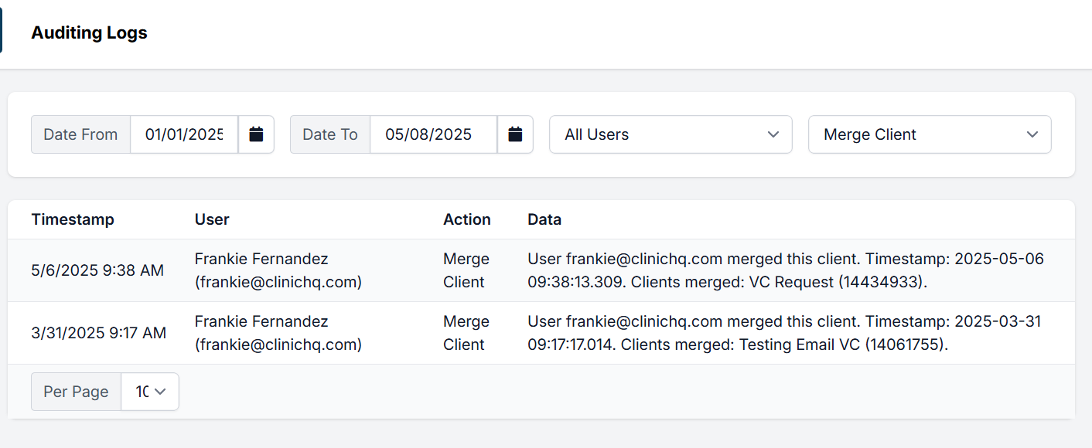
Task: Open the Merge Client action filter dropdown
Action: click(929, 134)
